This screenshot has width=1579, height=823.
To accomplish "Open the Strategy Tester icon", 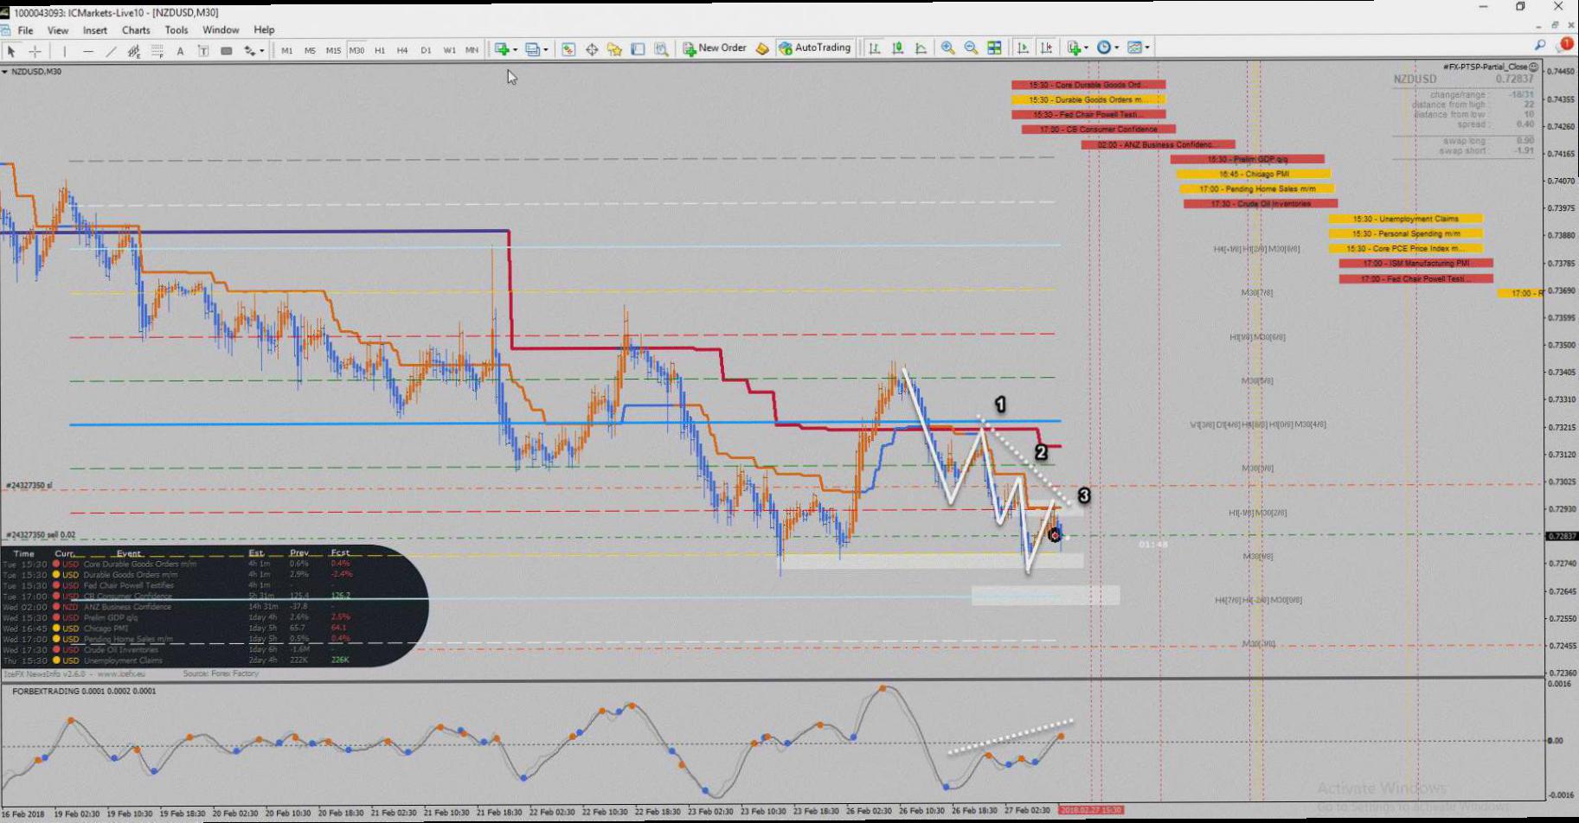I will coord(662,49).
